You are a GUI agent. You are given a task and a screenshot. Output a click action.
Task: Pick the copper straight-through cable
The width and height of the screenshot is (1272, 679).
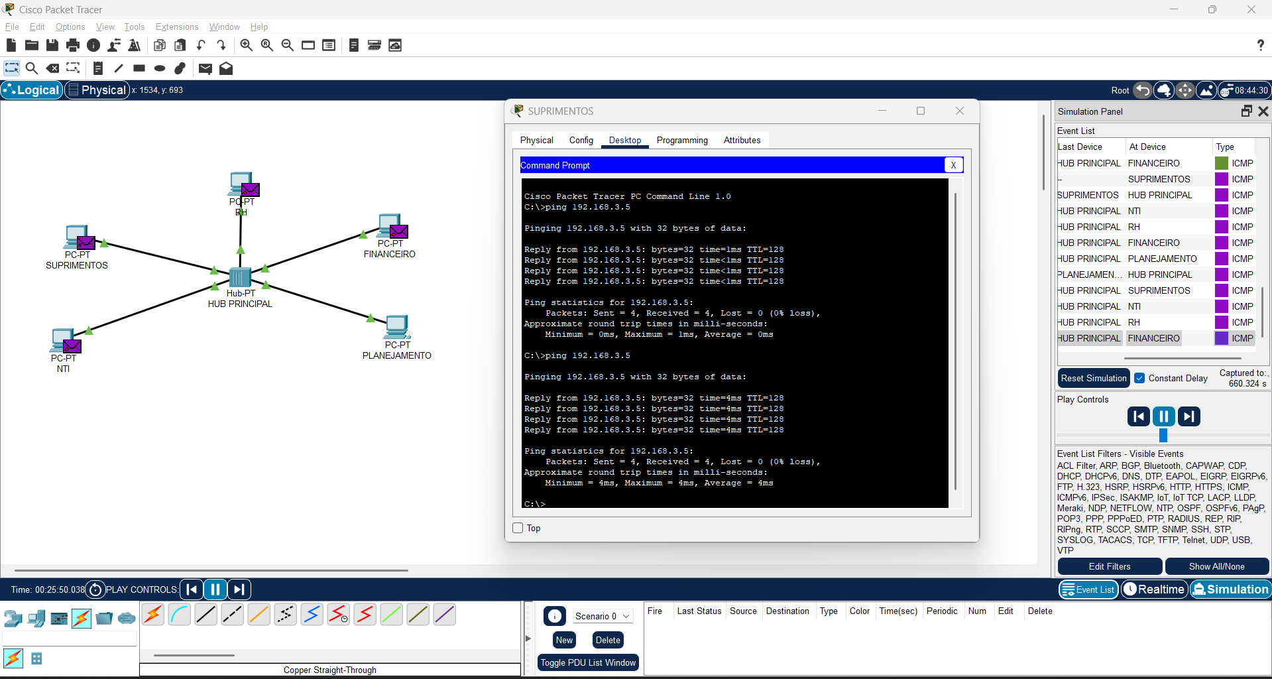(x=206, y=615)
